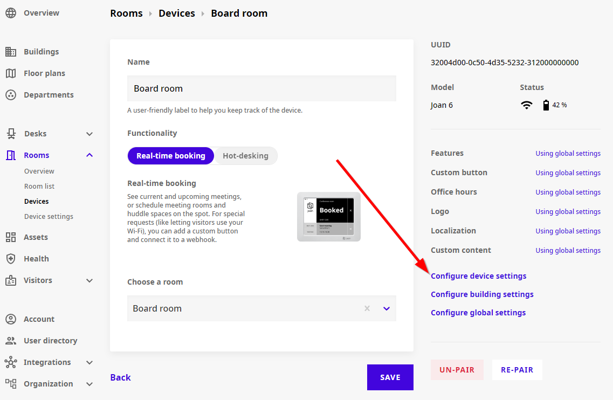
Task: Click inside the device Name field
Action: coord(261,88)
